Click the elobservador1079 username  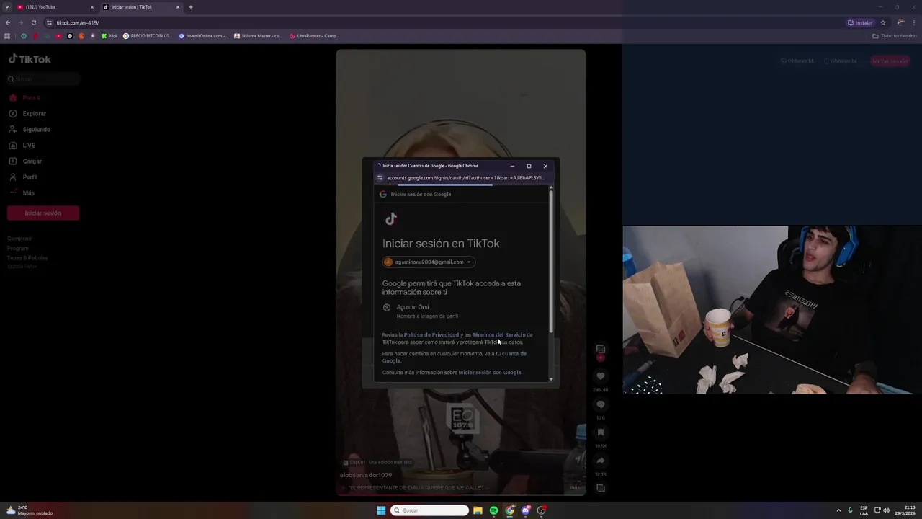(x=366, y=475)
